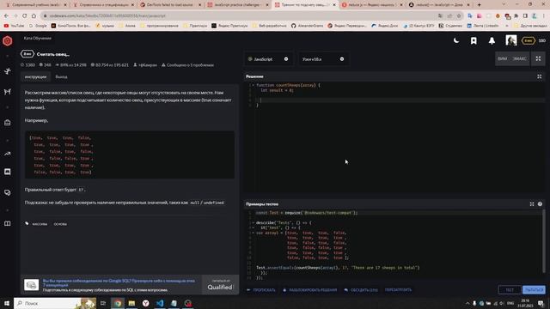The height and width of the screenshot is (309, 550).
Task: Click the 8 kyu badge beside kata title
Action: 27,54
